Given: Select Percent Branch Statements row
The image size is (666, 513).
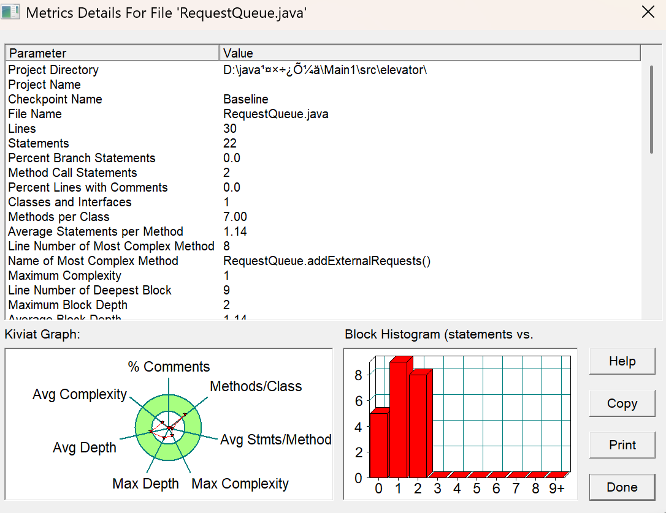Looking at the screenshot, I should pos(323,158).
